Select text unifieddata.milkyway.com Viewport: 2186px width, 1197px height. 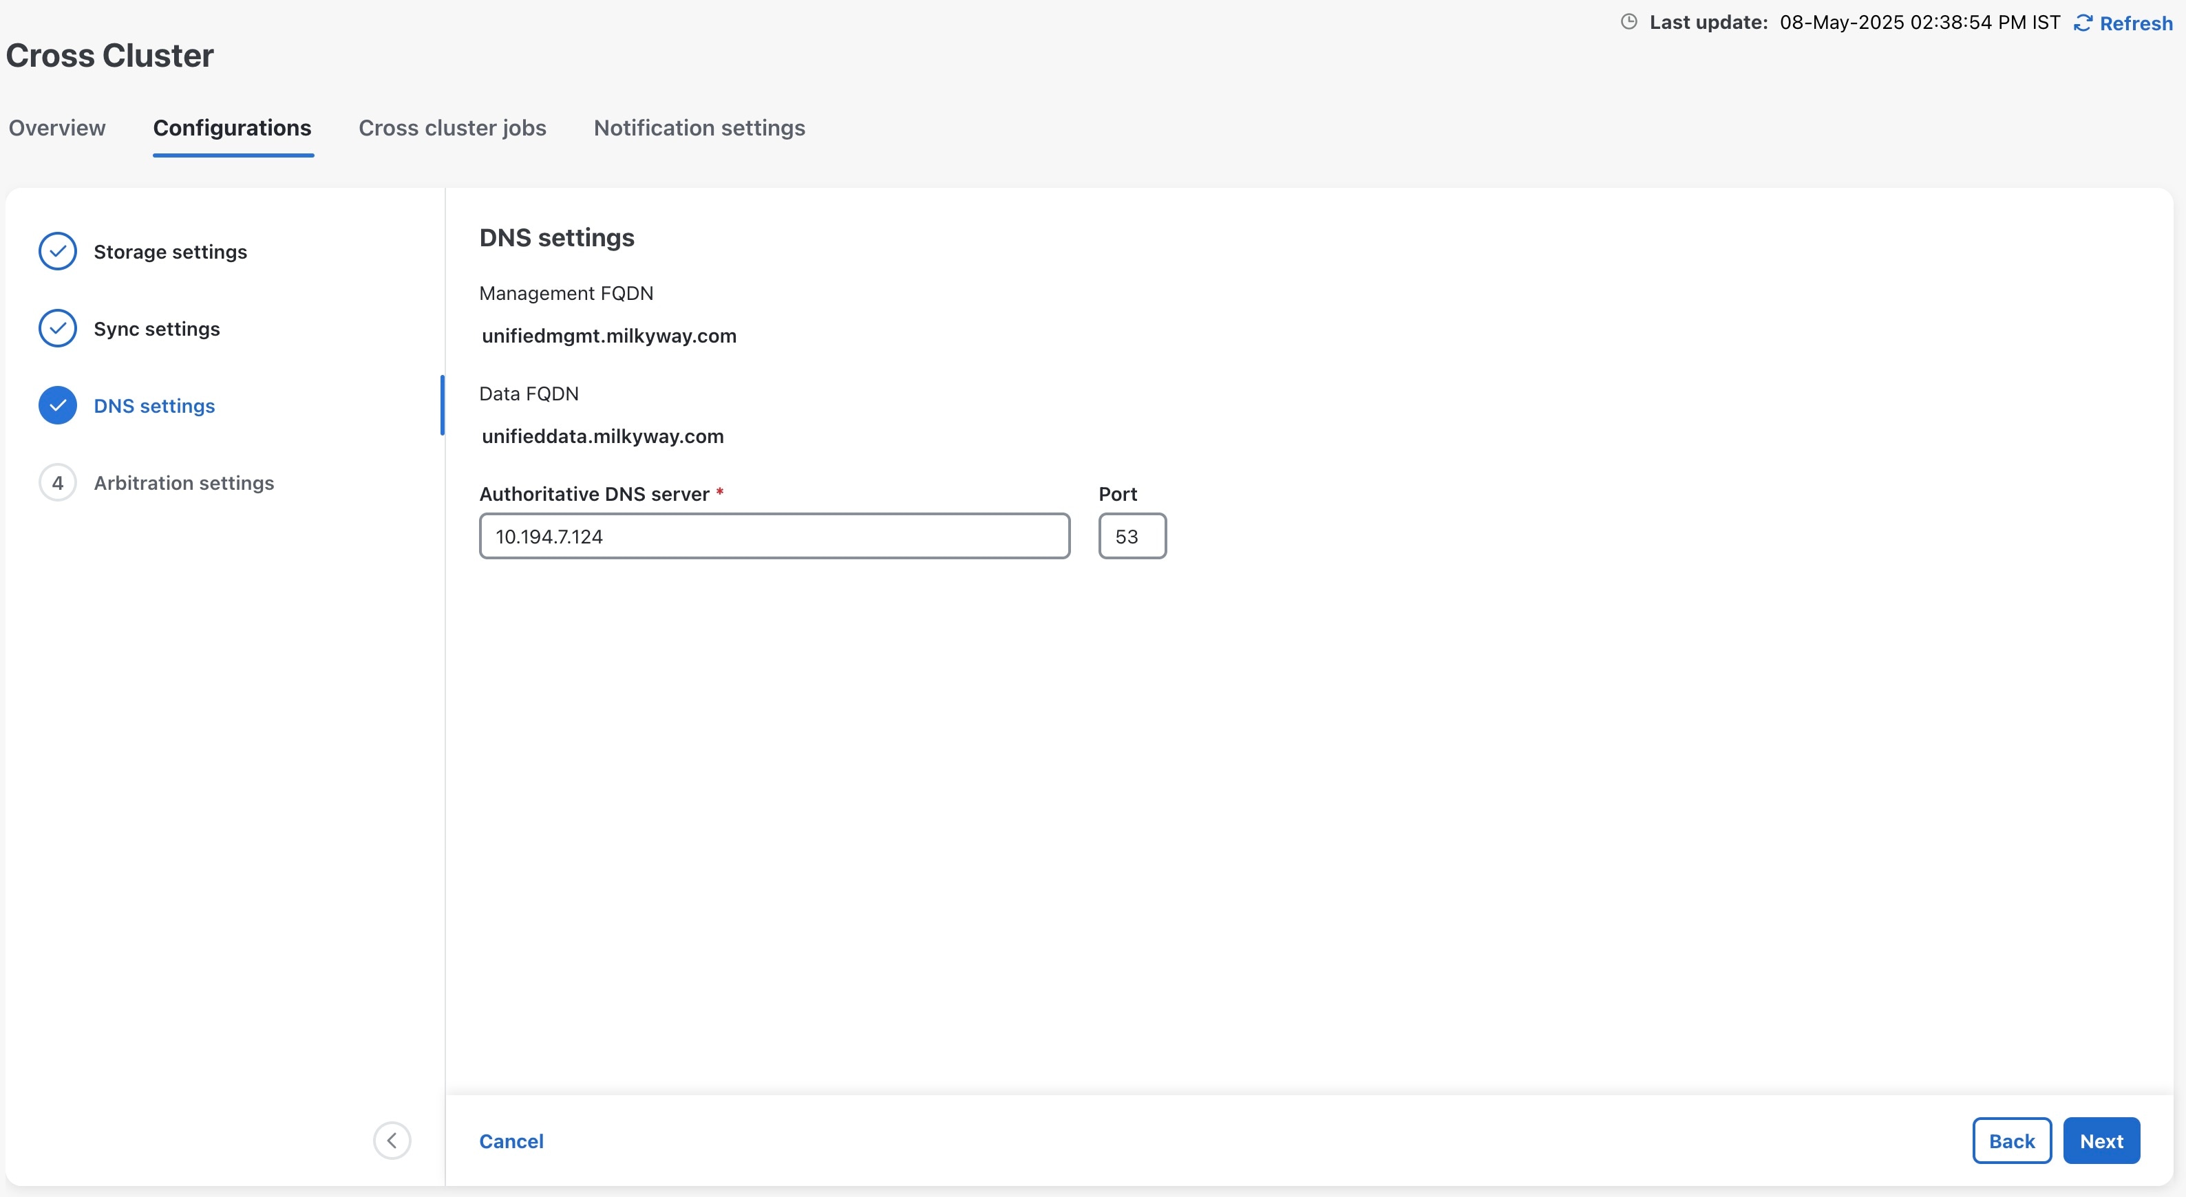tap(602, 436)
